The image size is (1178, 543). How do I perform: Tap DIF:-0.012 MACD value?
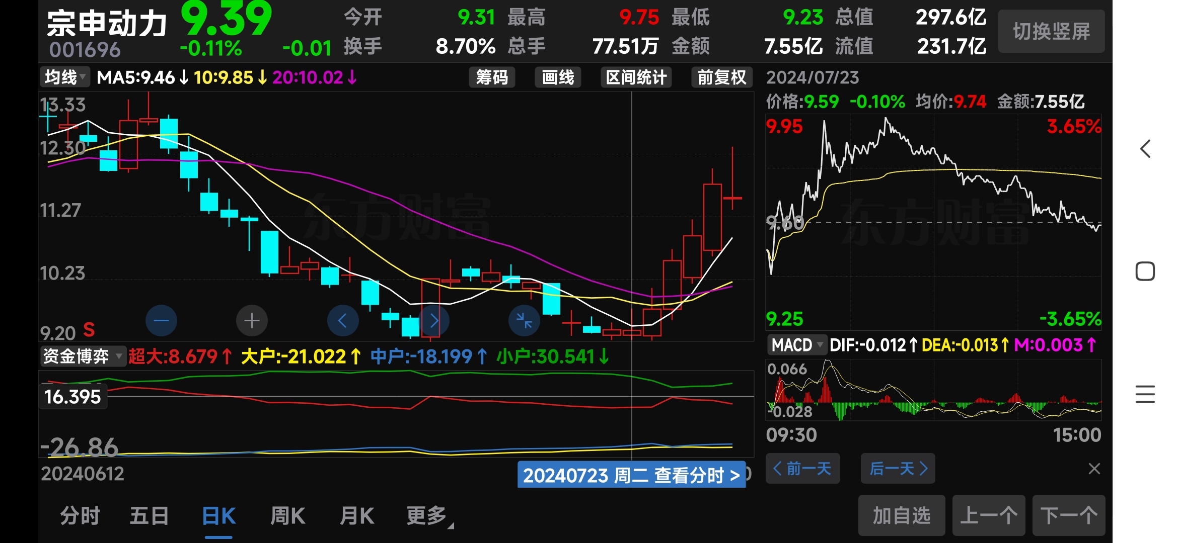(x=873, y=345)
